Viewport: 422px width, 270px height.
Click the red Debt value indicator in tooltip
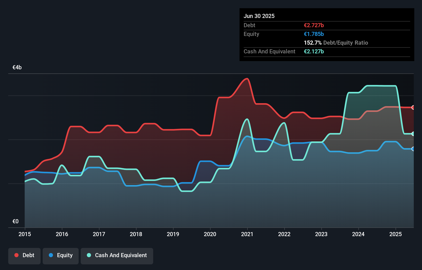pos(314,25)
